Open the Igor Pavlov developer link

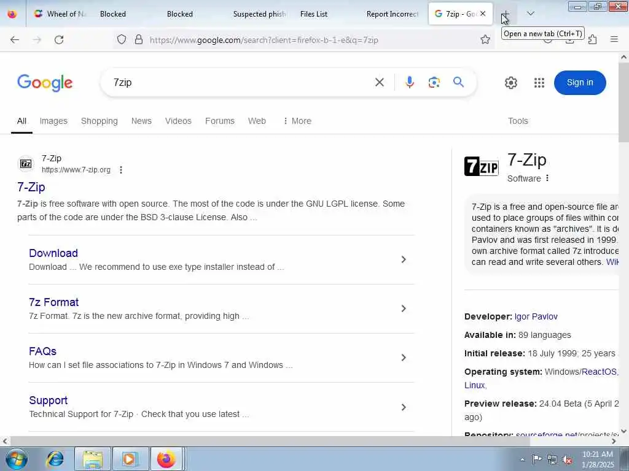coord(536,316)
